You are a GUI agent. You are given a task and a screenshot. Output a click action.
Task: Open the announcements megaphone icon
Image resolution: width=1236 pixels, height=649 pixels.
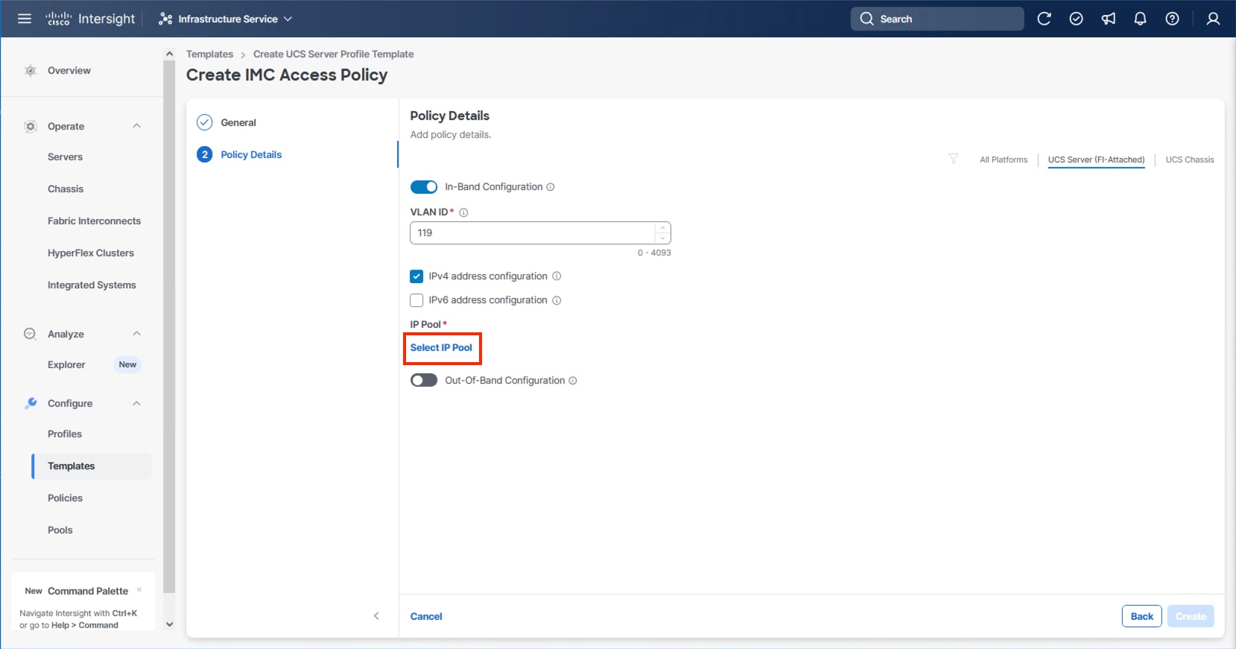[1109, 19]
